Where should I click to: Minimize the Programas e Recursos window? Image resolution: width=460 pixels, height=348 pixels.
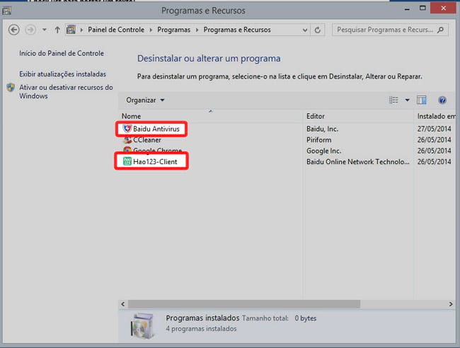point(407,8)
